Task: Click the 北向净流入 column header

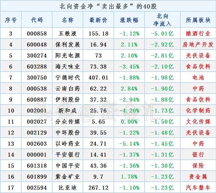Action: [162, 20]
